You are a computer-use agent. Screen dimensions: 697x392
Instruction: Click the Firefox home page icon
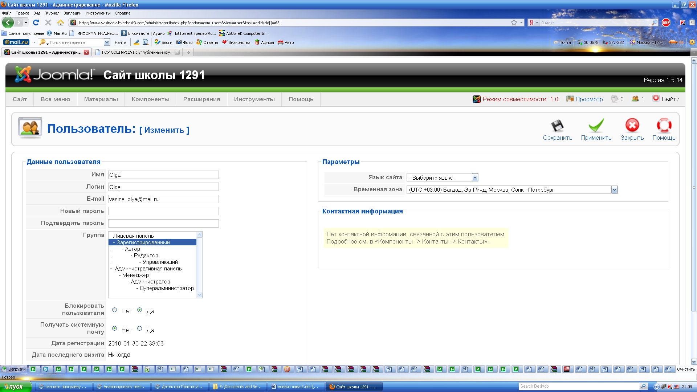tap(61, 23)
